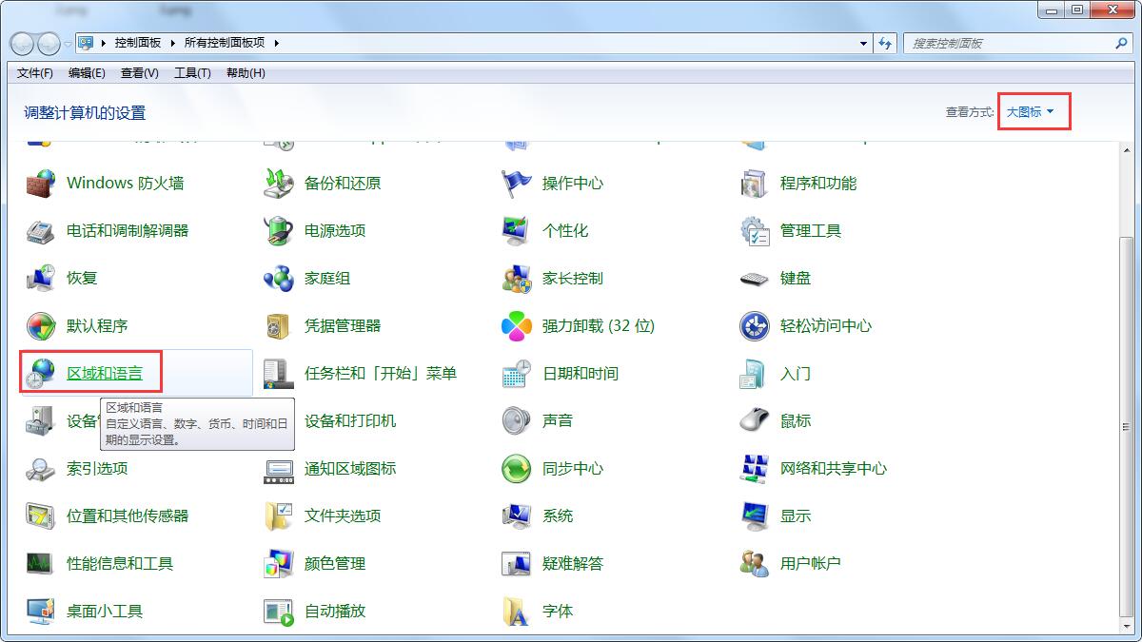Open the 文件(F) menu

(x=35, y=73)
